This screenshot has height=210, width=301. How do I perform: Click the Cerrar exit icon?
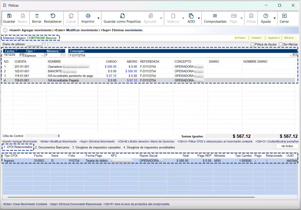[x=284, y=16]
